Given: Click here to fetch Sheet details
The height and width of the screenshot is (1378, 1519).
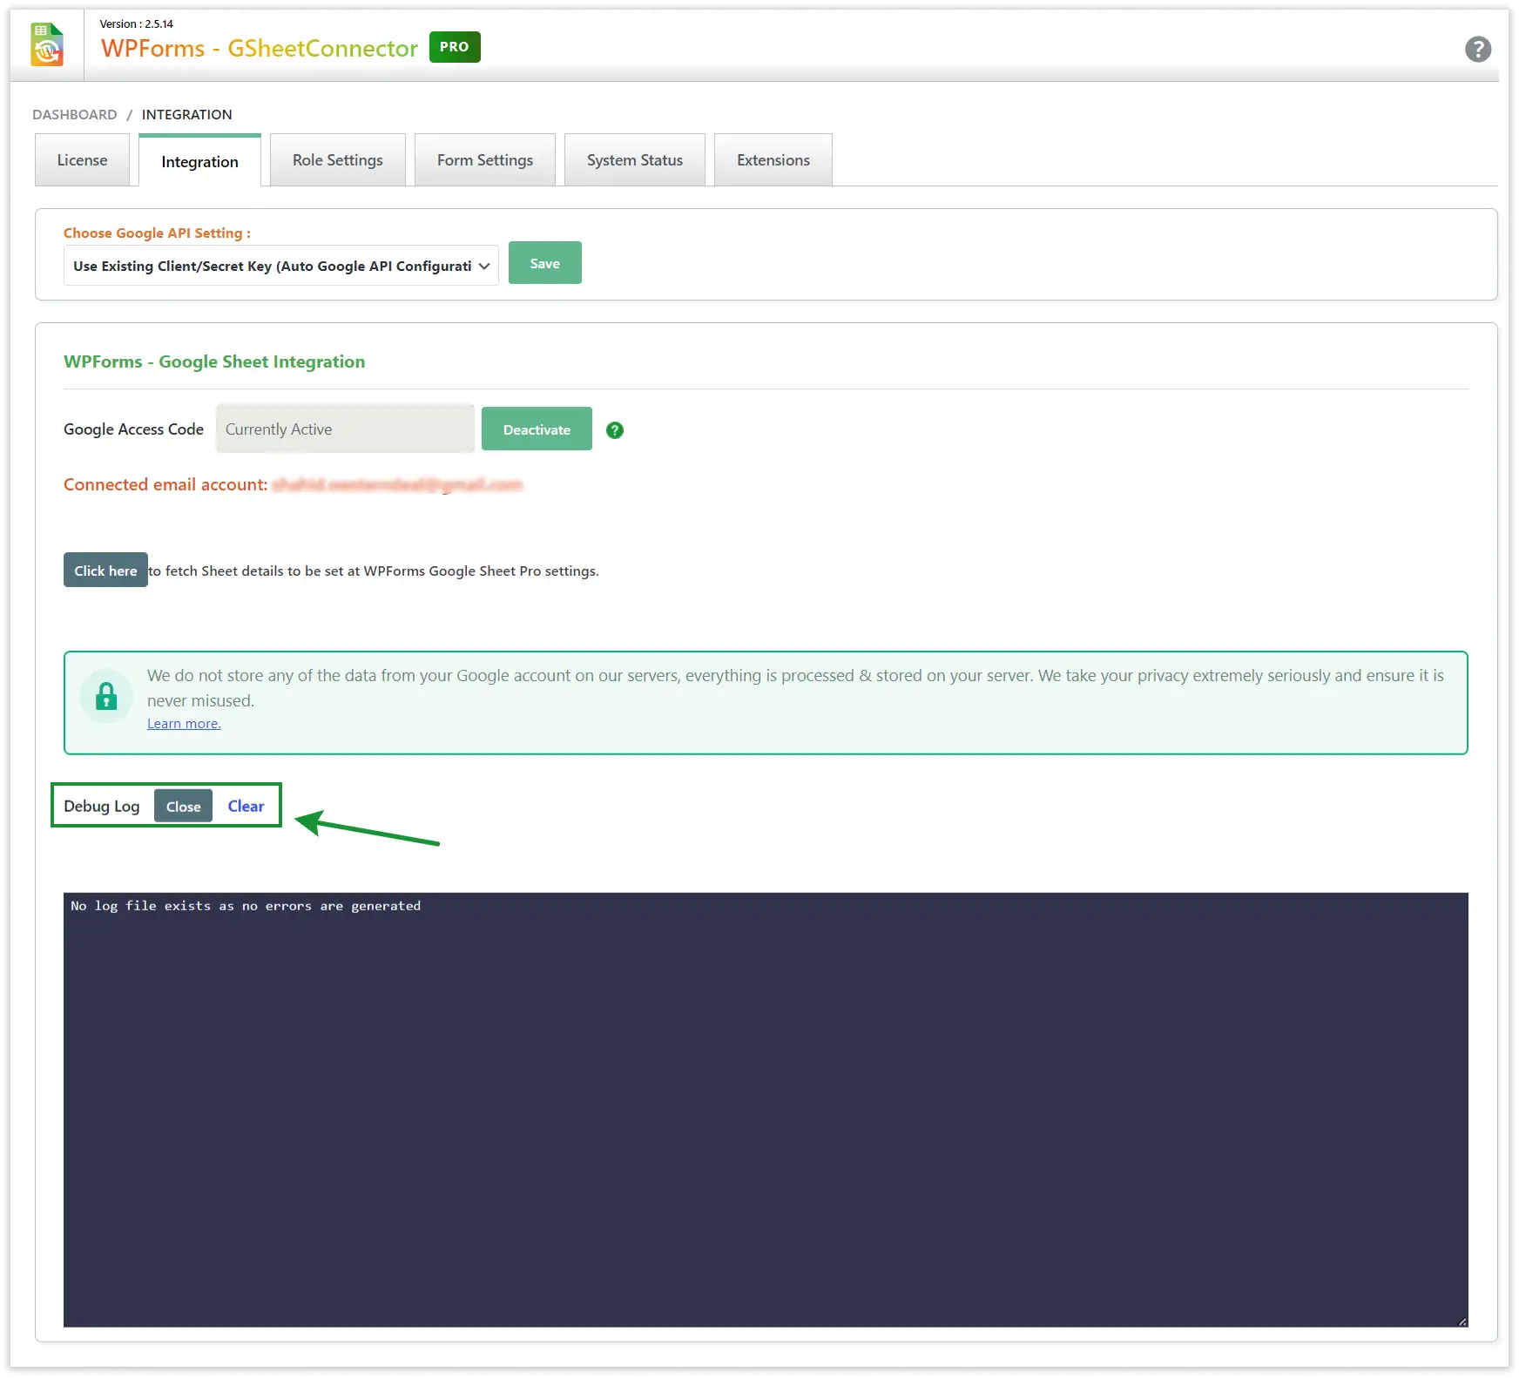Looking at the screenshot, I should coord(105,570).
